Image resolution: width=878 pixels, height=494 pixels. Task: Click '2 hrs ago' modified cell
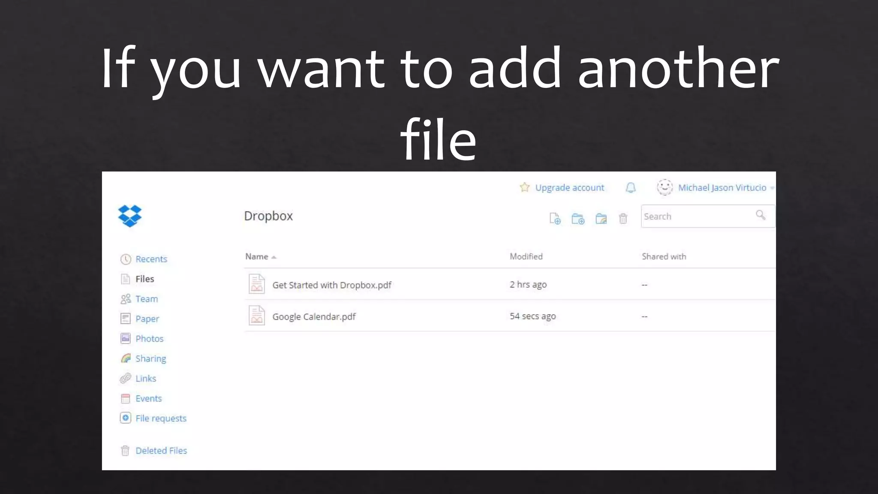pos(528,285)
